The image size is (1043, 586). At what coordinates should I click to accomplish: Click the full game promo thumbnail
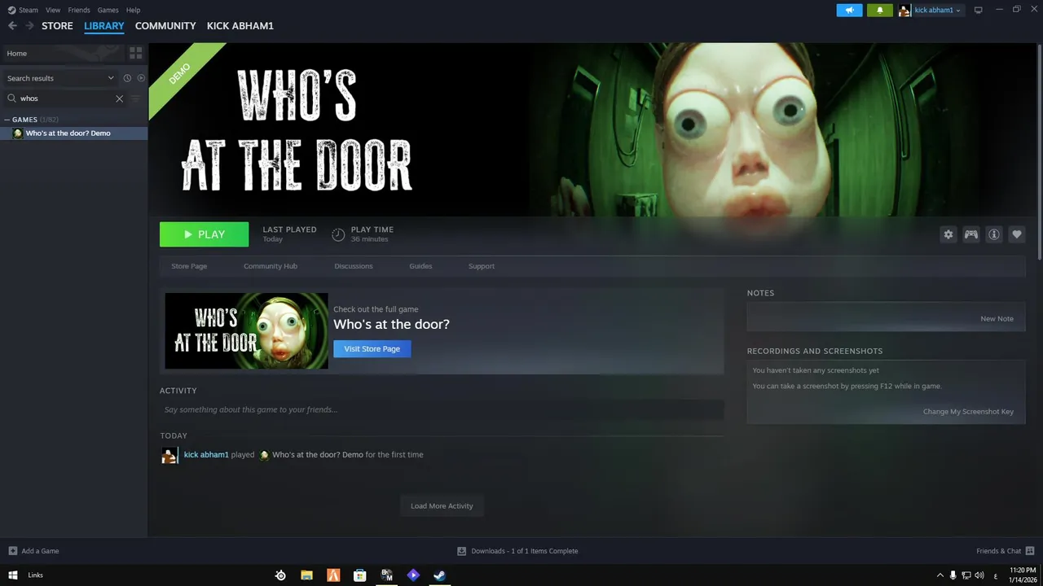[246, 330]
